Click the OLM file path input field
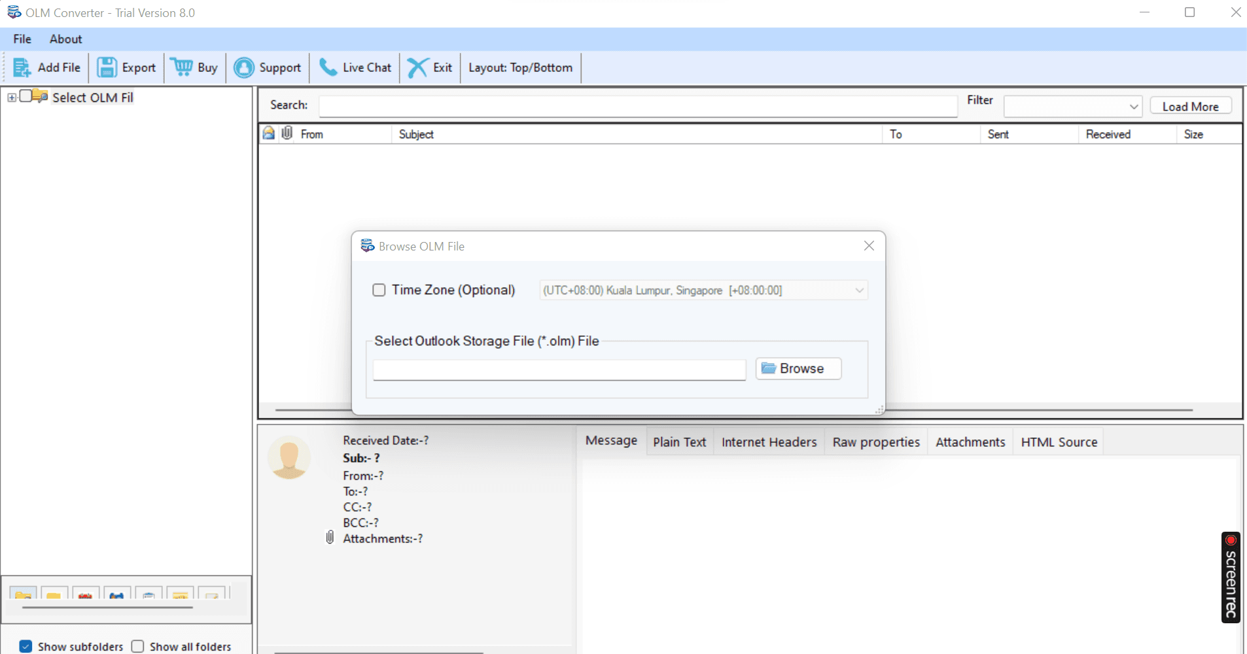The height and width of the screenshot is (654, 1247). pyautogui.click(x=559, y=370)
